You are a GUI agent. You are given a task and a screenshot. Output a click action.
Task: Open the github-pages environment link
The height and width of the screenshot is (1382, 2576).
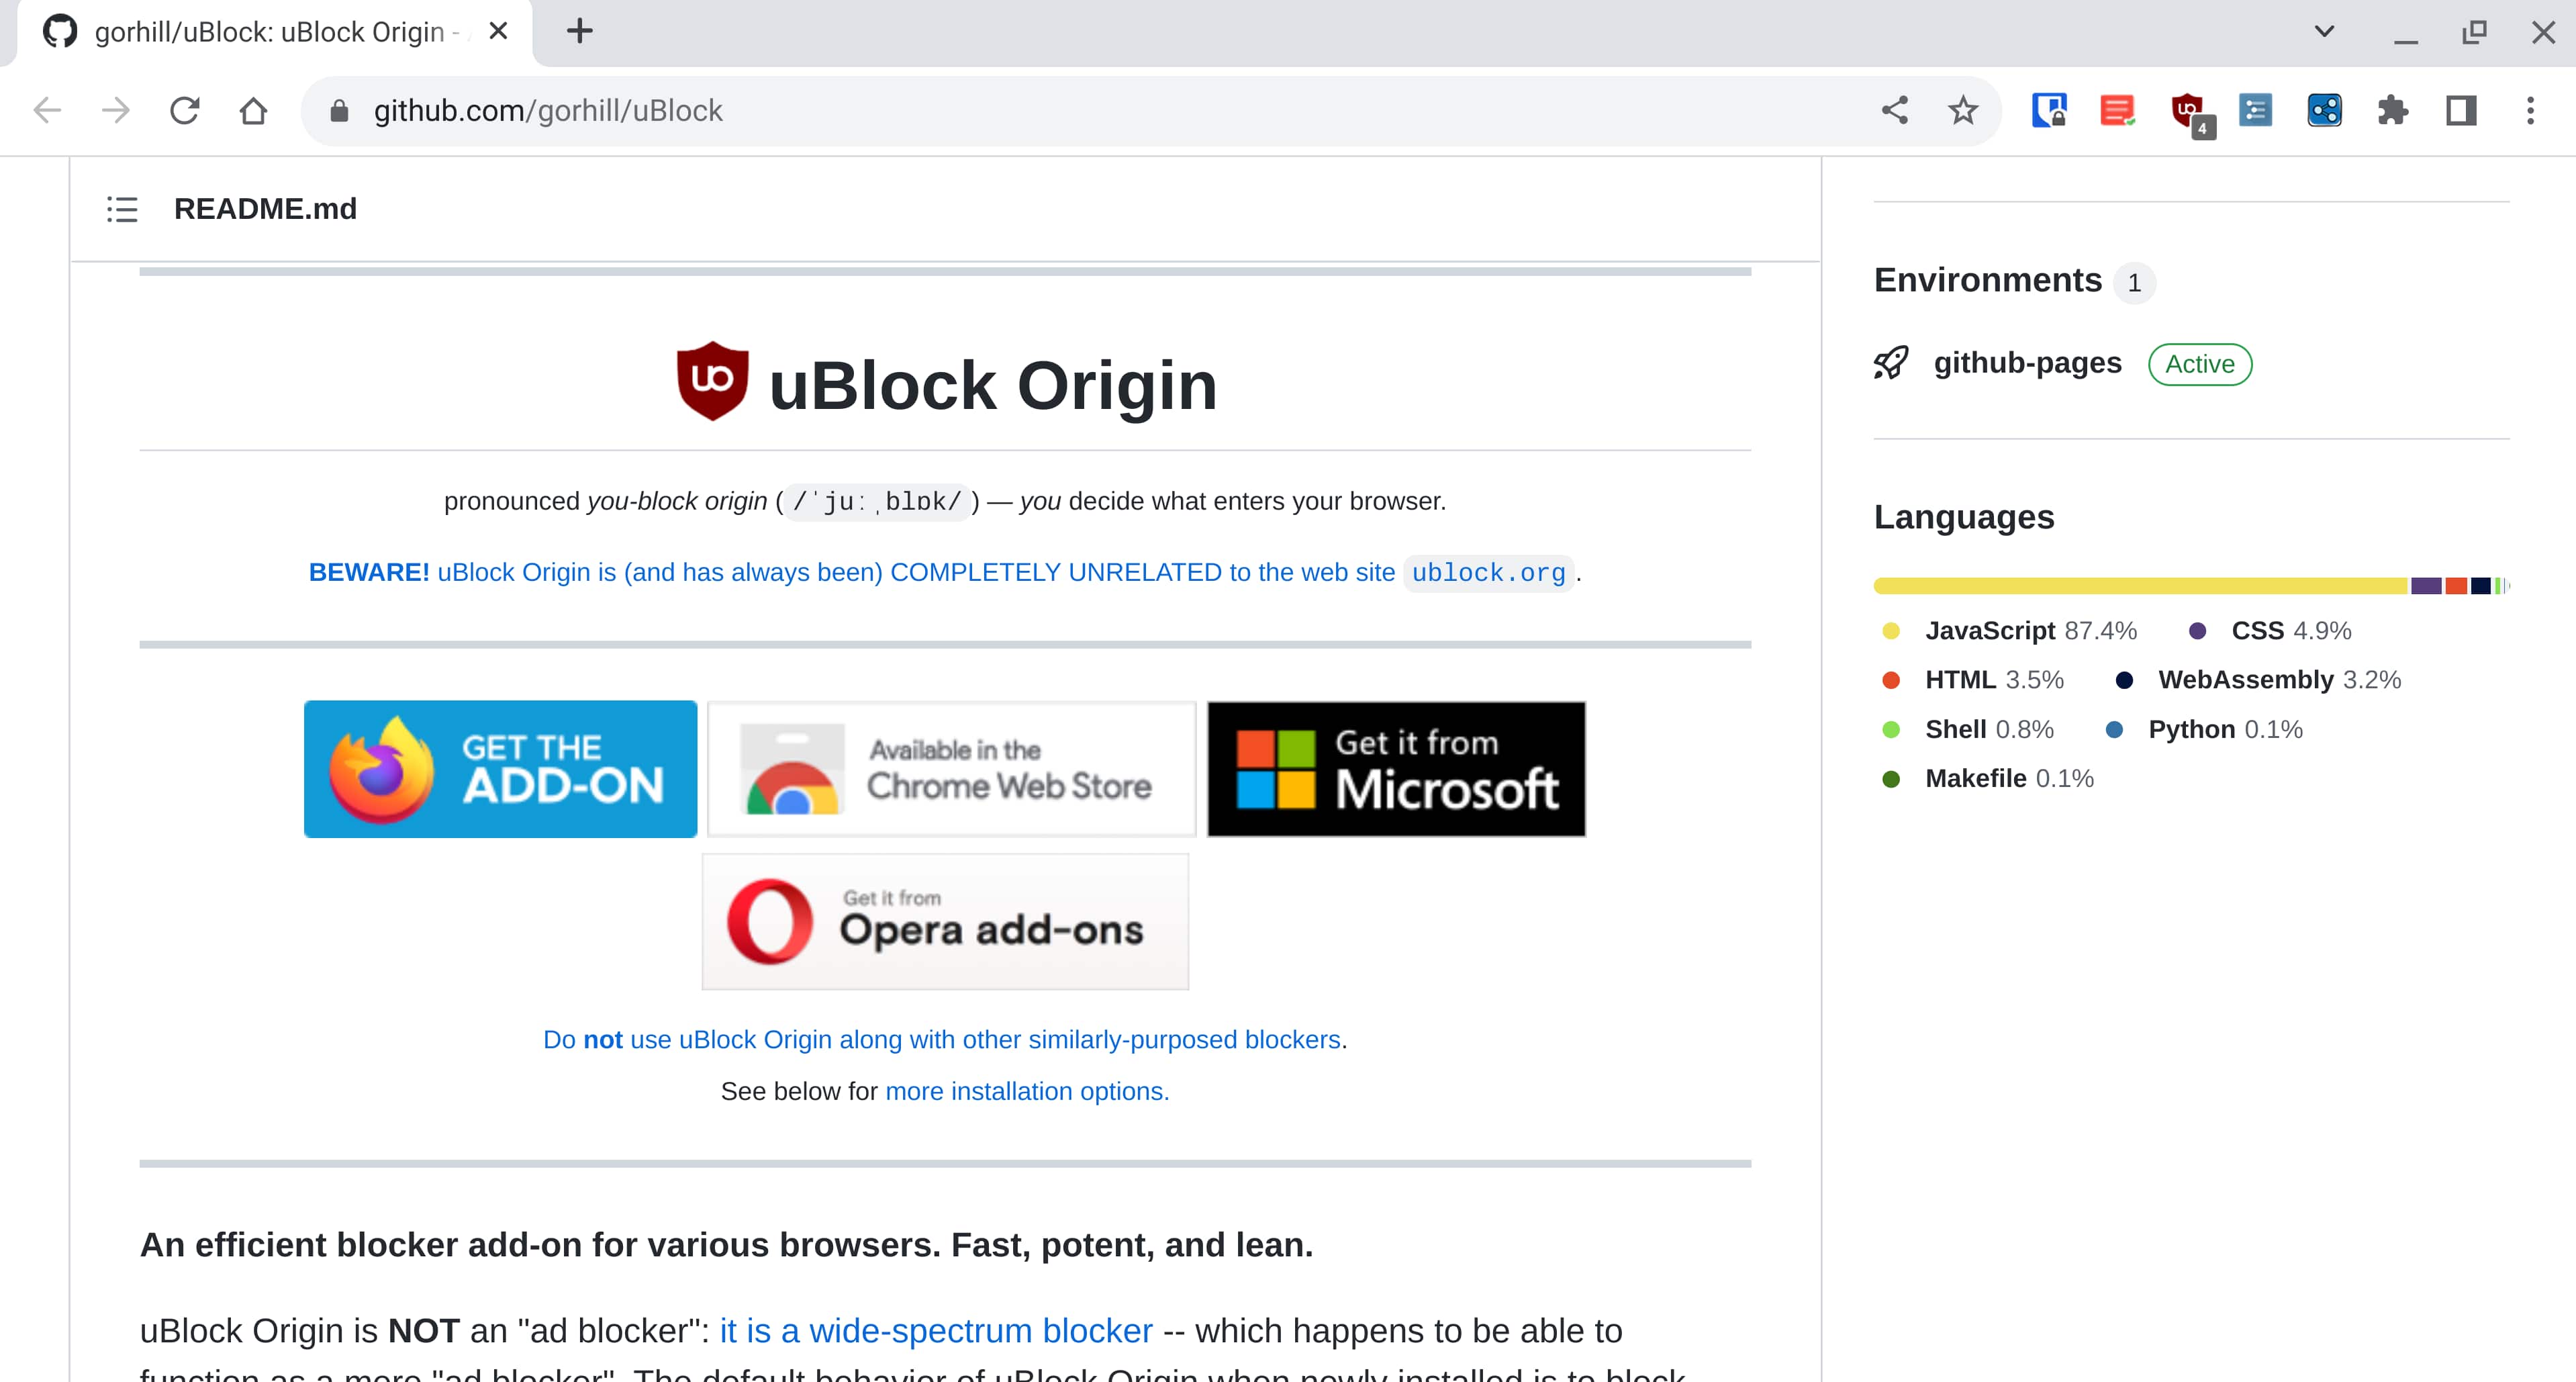(2027, 363)
